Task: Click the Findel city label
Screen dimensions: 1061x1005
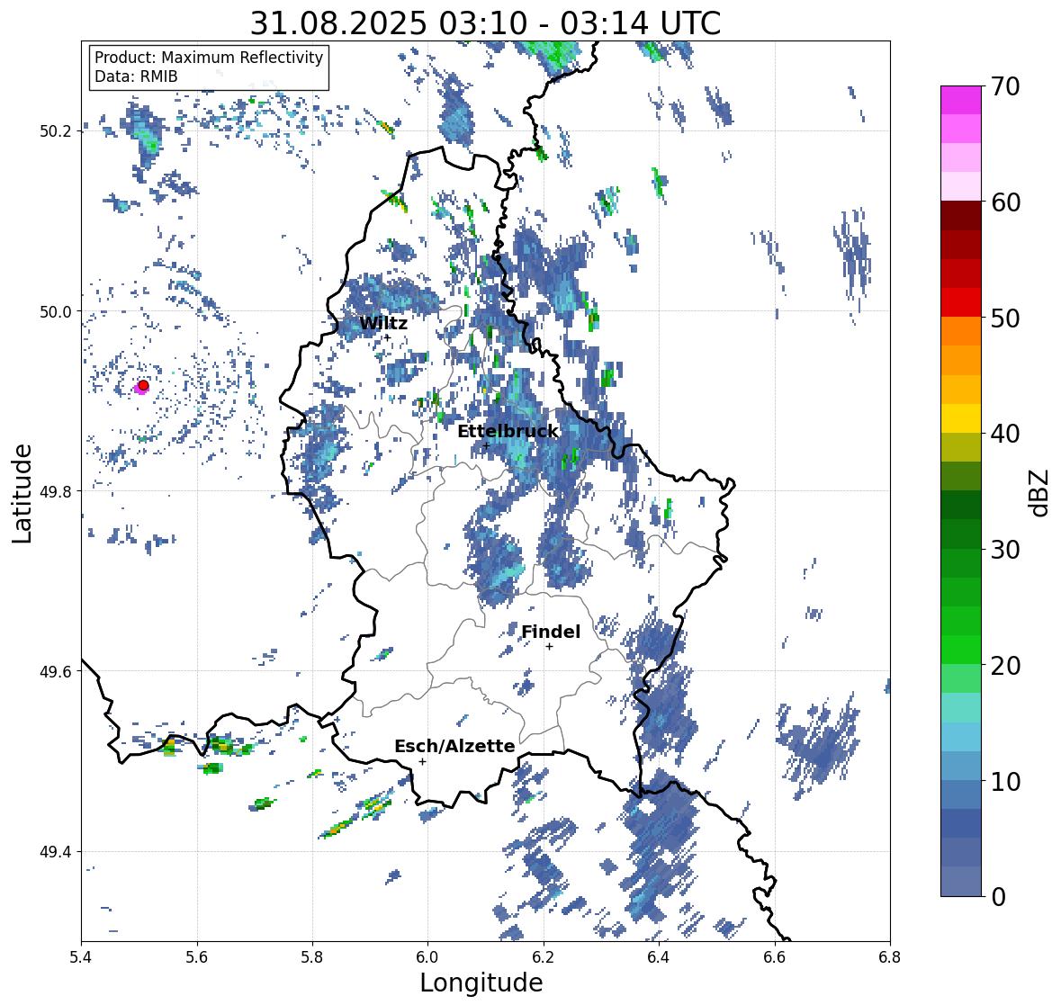Action: [x=551, y=632]
